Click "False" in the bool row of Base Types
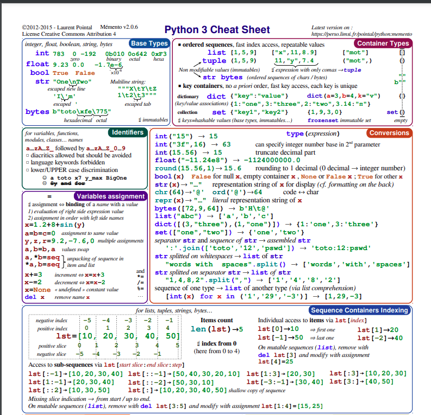The image size is (431, 415). (85, 73)
